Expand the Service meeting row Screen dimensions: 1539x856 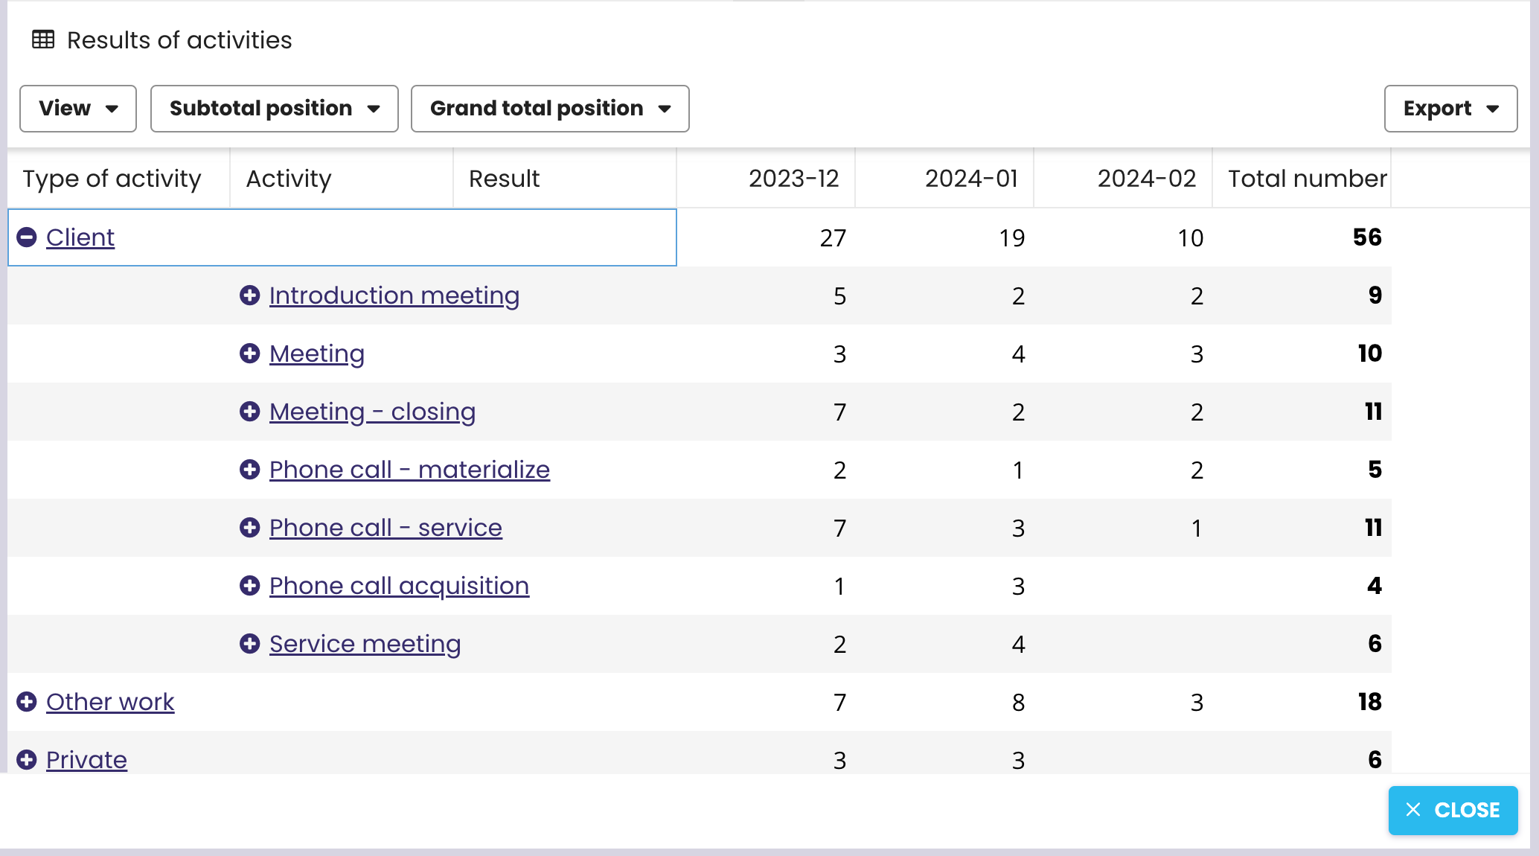250,644
